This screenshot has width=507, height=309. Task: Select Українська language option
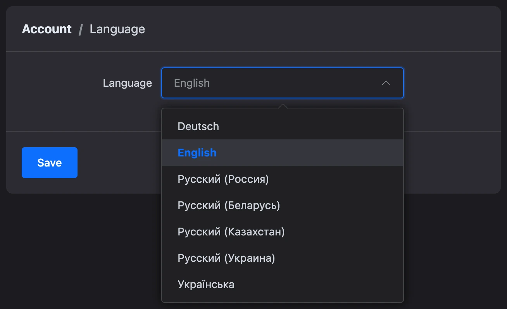283,284
